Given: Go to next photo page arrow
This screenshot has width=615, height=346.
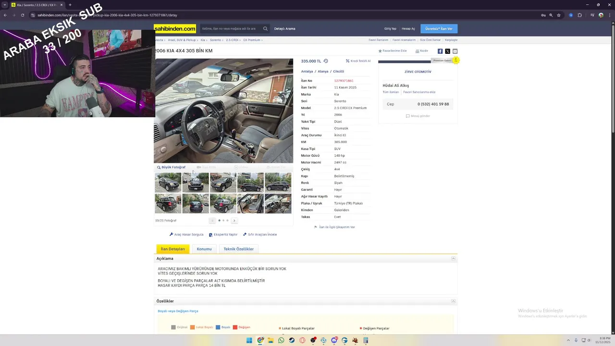Looking at the screenshot, I should pyautogui.click(x=234, y=221).
